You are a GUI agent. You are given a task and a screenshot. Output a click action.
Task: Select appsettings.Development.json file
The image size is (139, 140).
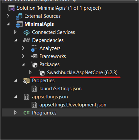(x=69, y=105)
